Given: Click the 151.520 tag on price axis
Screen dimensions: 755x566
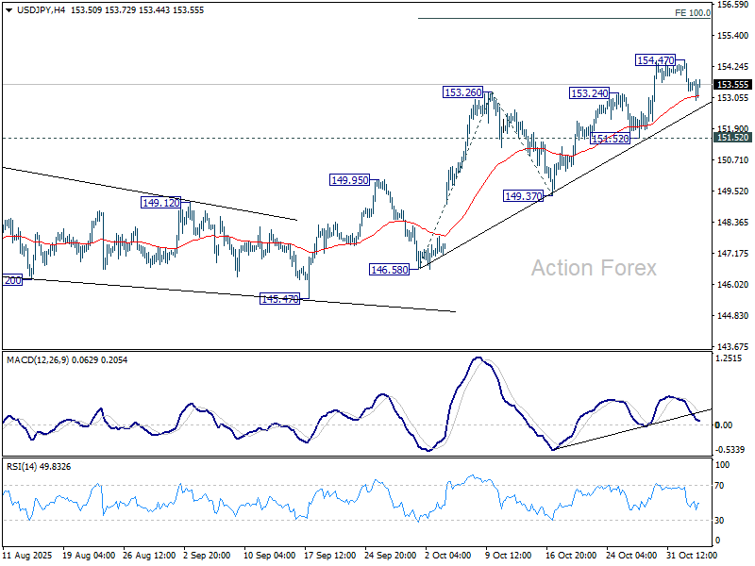Looking at the screenshot, I should [732, 138].
